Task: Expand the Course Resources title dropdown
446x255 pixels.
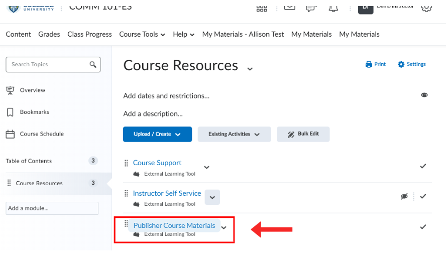Action: [x=250, y=69]
